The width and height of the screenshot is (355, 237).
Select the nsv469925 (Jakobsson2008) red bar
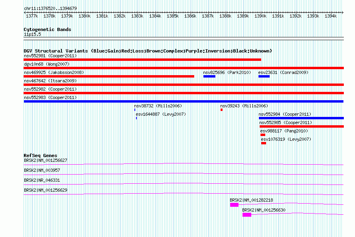click(109, 76)
